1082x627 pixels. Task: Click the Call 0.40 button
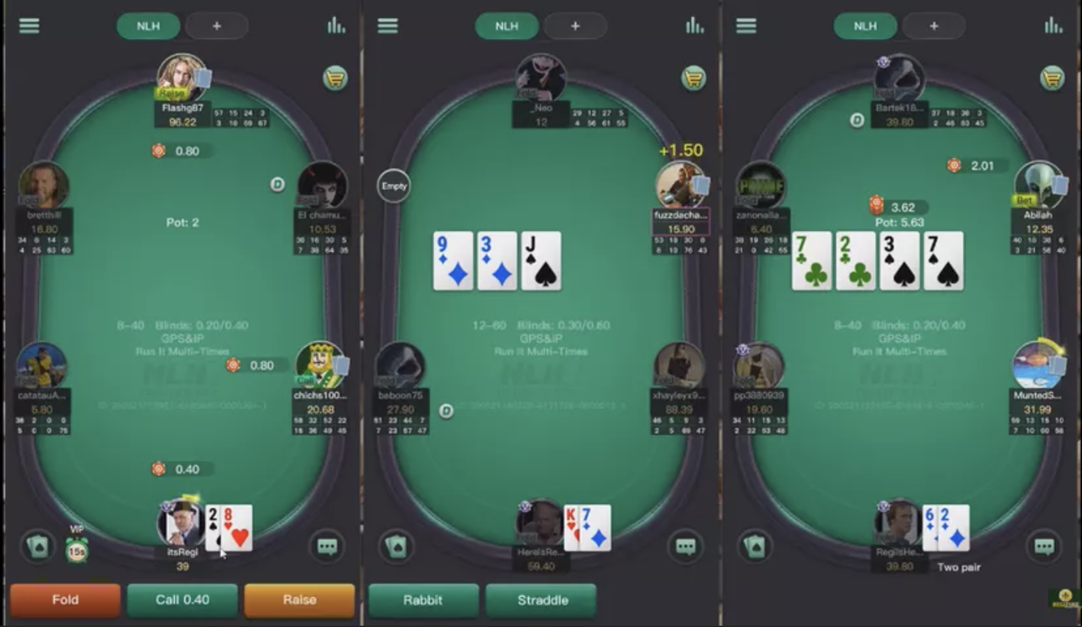[x=182, y=600]
